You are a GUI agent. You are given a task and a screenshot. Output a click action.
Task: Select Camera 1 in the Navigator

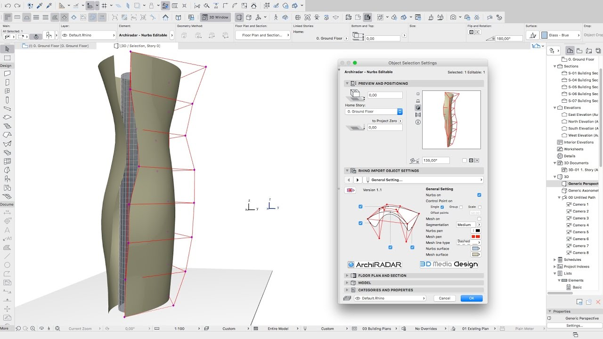pos(580,204)
